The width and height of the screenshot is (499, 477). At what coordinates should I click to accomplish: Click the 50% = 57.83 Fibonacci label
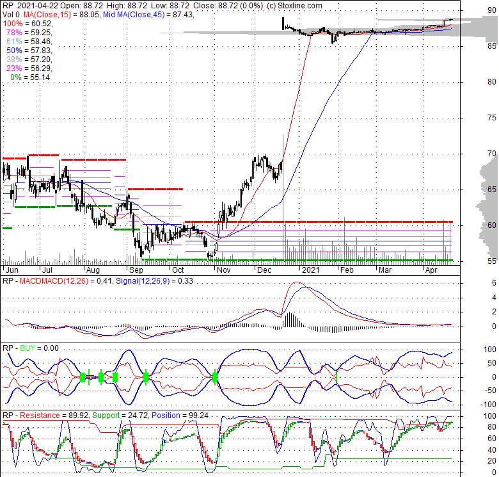(x=29, y=51)
